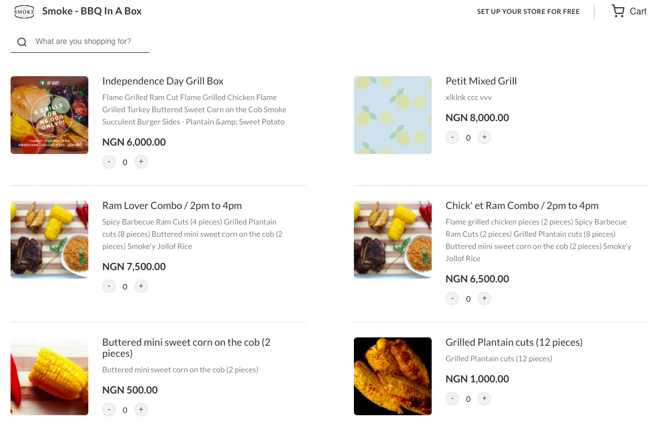Click the Smoke store logo
Viewport: 655px width, 423px height.
[24, 11]
